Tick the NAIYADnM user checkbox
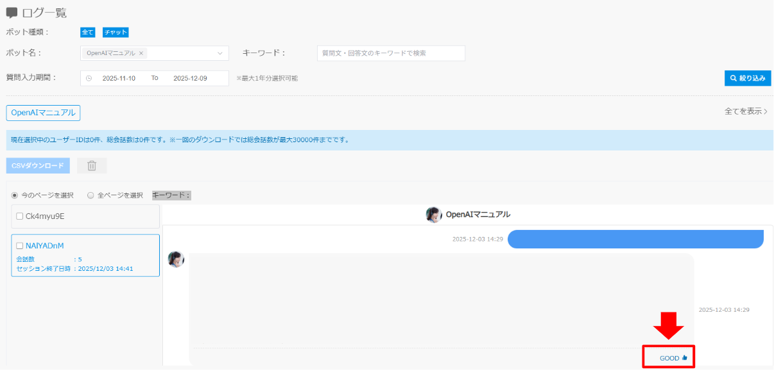The width and height of the screenshot is (774, 372). (20, 246)
